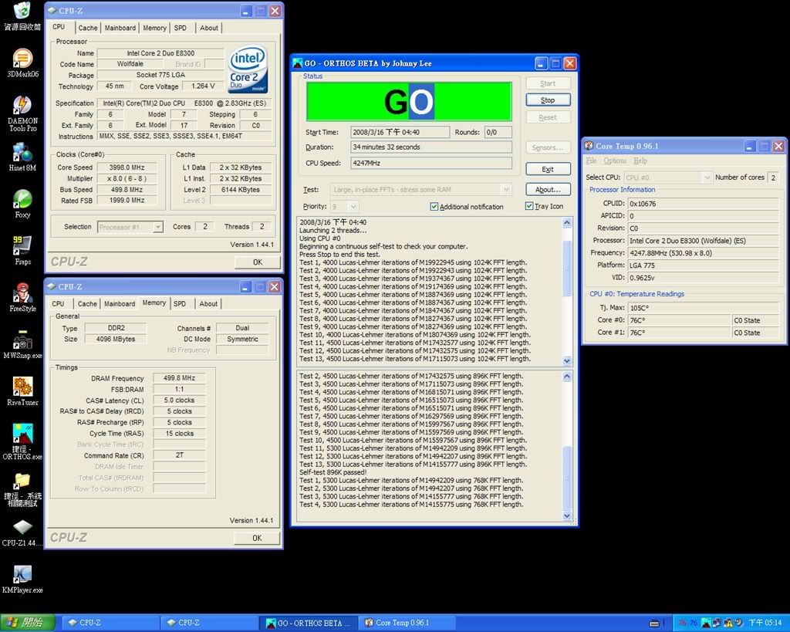This screenshot has width=790, height=632.
Task: Switch to Cache tab in CPU-Z processor window
Action: pos(88,29)
